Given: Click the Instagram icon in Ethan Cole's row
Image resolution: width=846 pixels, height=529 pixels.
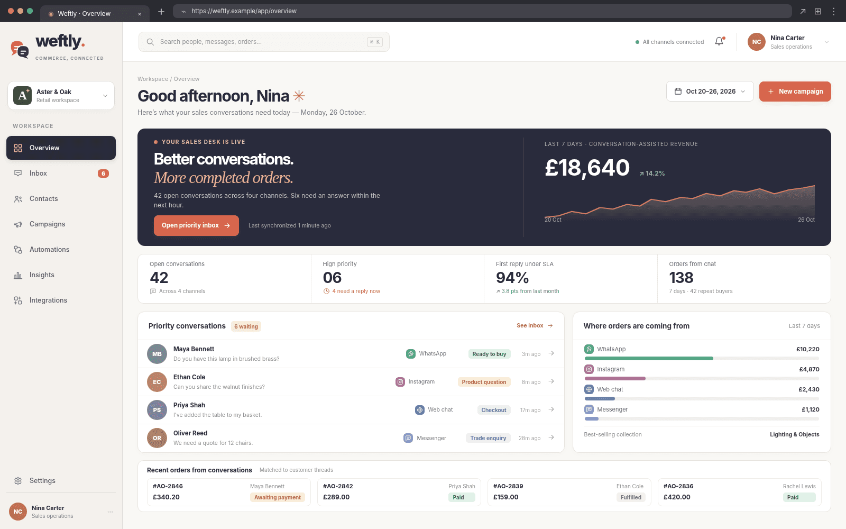Looking at the screenshot, I should point(400,382).
